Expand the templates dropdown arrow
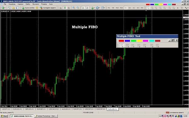This screenshot has width=189, height=118. click(x=104, y=8)
